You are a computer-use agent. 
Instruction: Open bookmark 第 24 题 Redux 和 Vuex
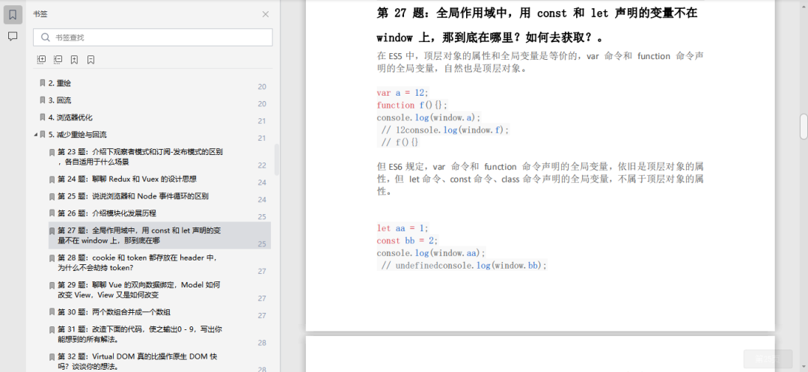pyautogui.click(x=126, y=179)
